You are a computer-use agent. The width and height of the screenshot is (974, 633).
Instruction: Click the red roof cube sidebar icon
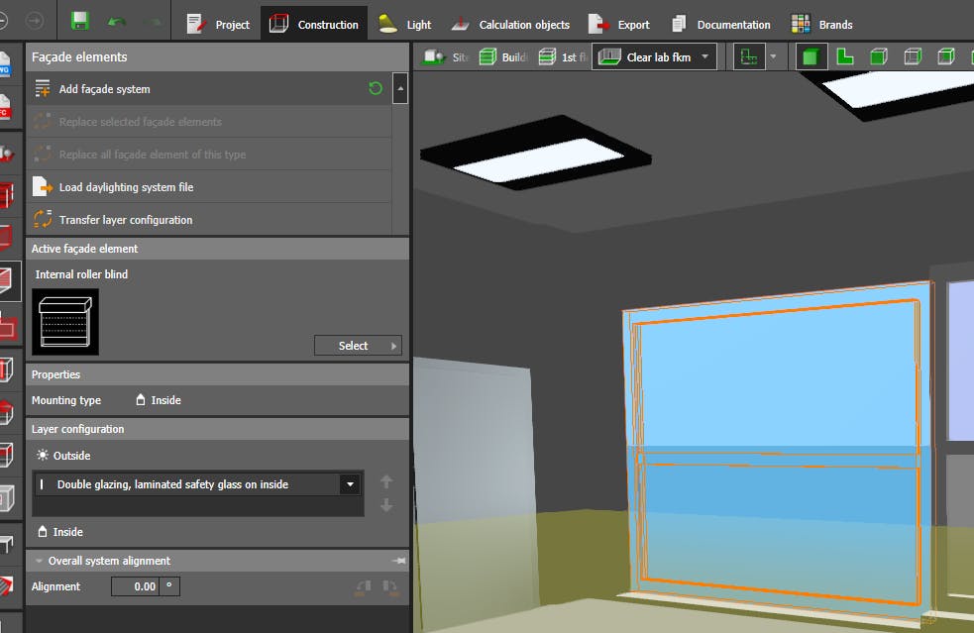coord(6,412)
